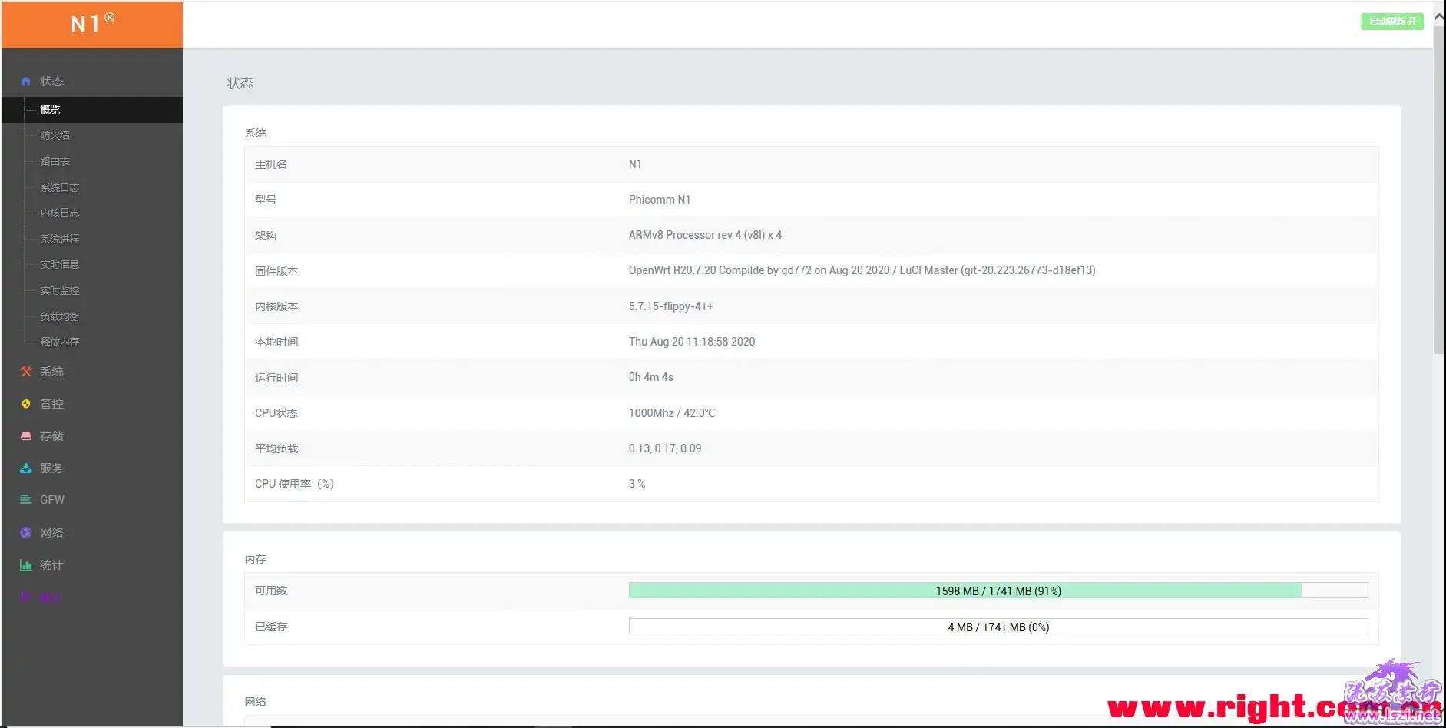The image size is (1446, 728).
Task: Click the 内核版本 row label
Action: (276, 306)
